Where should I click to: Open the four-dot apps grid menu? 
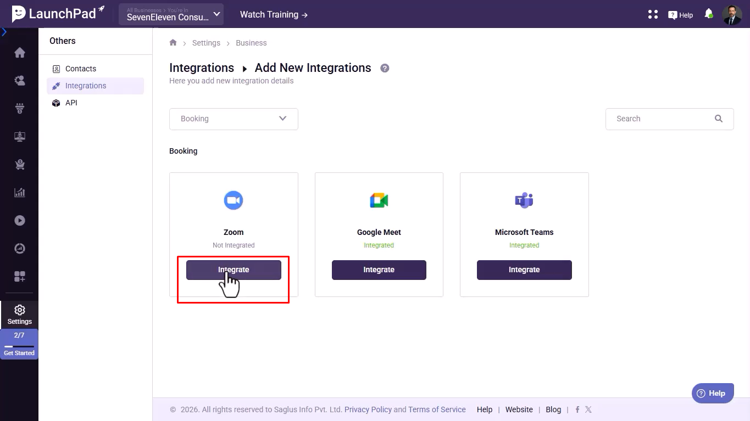653,14
